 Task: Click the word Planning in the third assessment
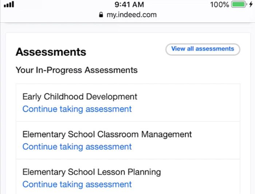(x=144, y=172)
